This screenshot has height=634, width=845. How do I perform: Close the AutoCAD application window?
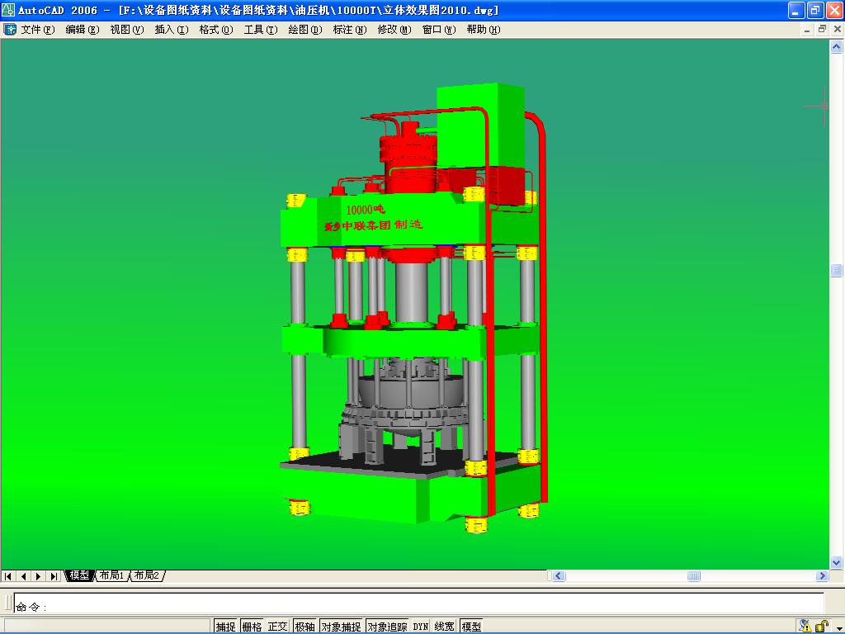(x=834, y=10)
